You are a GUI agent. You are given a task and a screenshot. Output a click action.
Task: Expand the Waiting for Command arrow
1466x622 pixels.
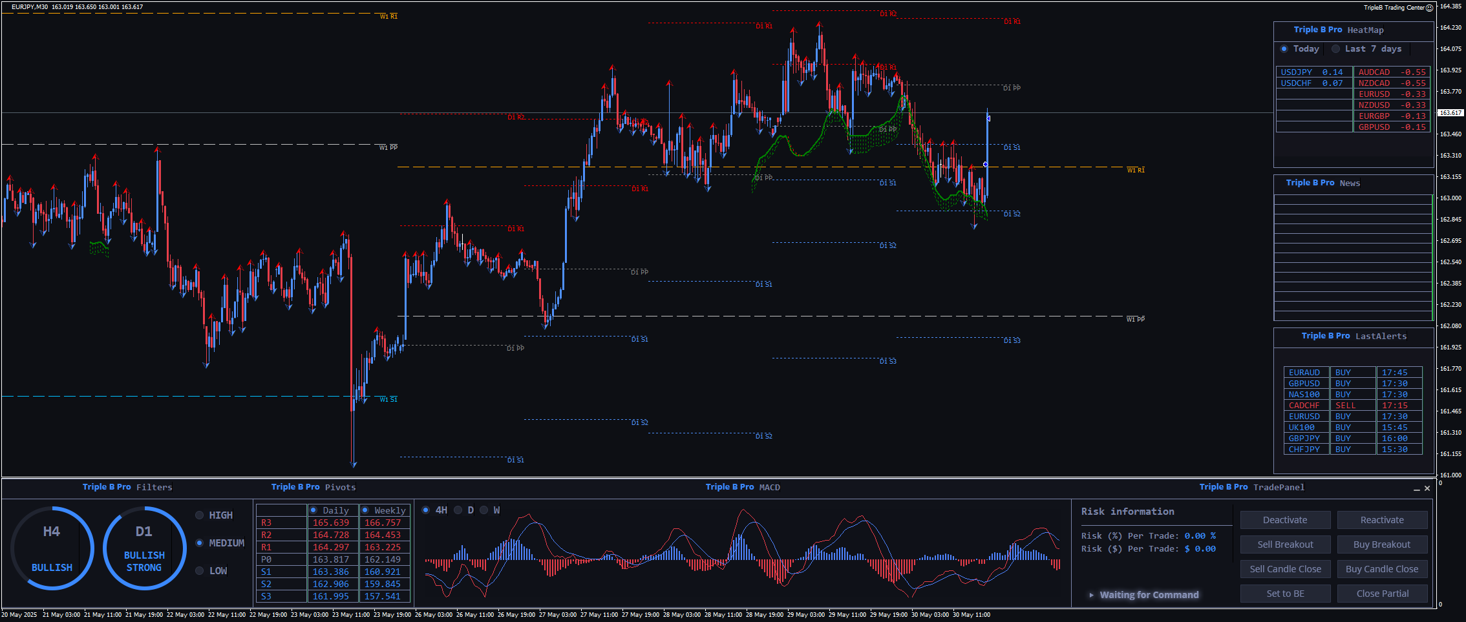1091,595
